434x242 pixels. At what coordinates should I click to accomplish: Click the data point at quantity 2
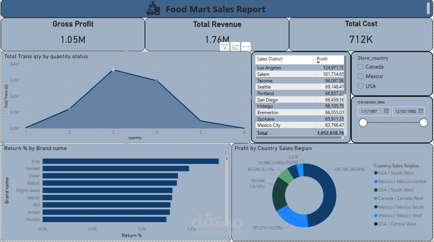click(x=70, y=109)
